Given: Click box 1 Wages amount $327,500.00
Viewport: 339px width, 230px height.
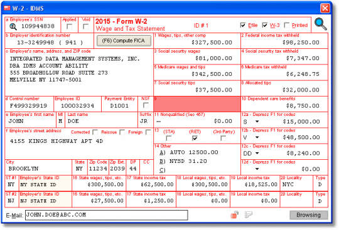Looking at the screenshot, I should point(212,43).
